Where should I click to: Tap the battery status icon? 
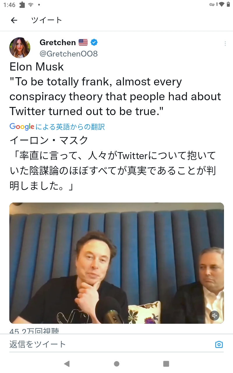(x=228, y=4)
